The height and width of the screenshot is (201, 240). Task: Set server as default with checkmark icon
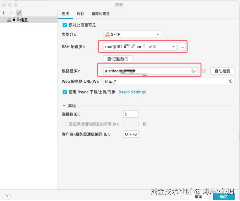click(x=19, y=13)
